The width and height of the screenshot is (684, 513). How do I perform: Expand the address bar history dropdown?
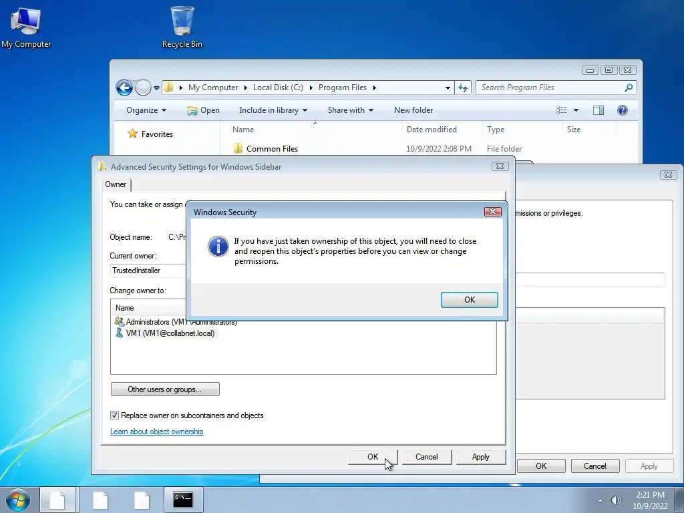tap(448, 88)
